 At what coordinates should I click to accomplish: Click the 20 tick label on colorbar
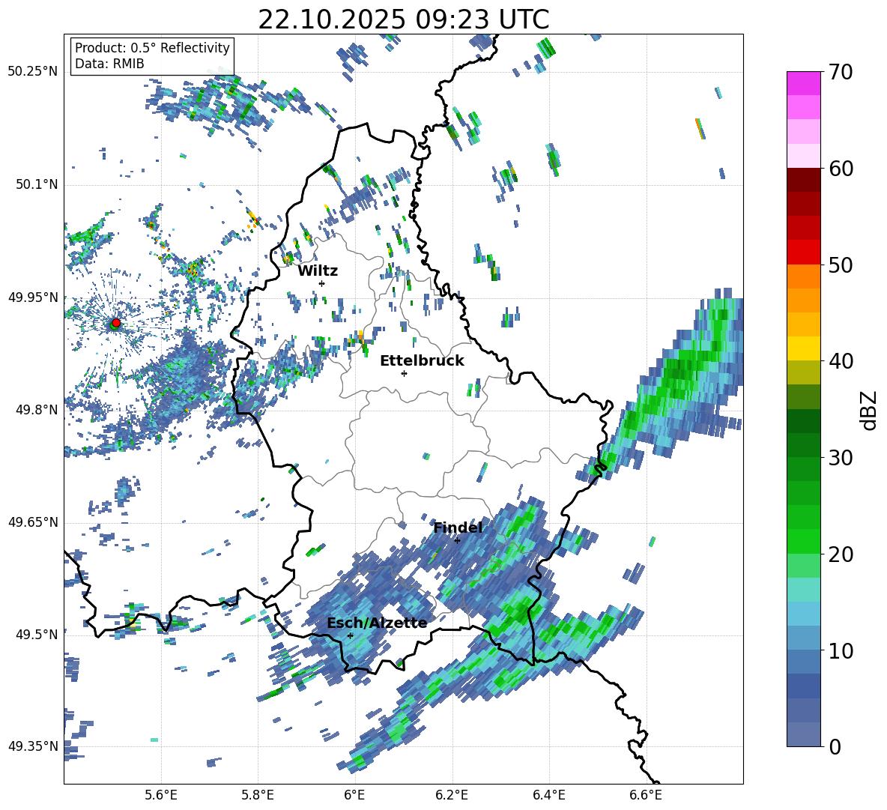(841, 554)
